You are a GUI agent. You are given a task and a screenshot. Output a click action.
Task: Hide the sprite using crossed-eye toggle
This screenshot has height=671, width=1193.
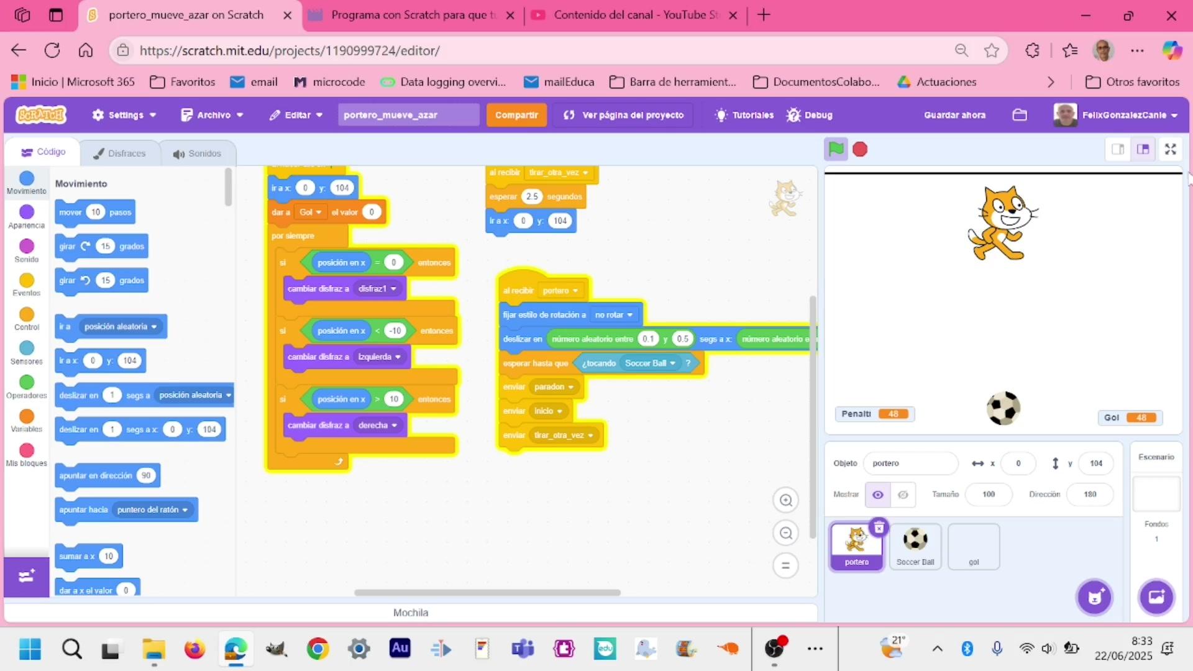pyautogui.click(x=903, y=495)
